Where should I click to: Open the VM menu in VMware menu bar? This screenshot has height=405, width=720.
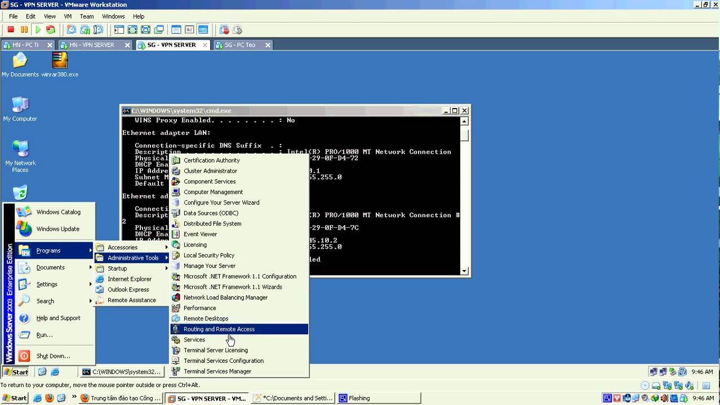click(x=68, y=16)
